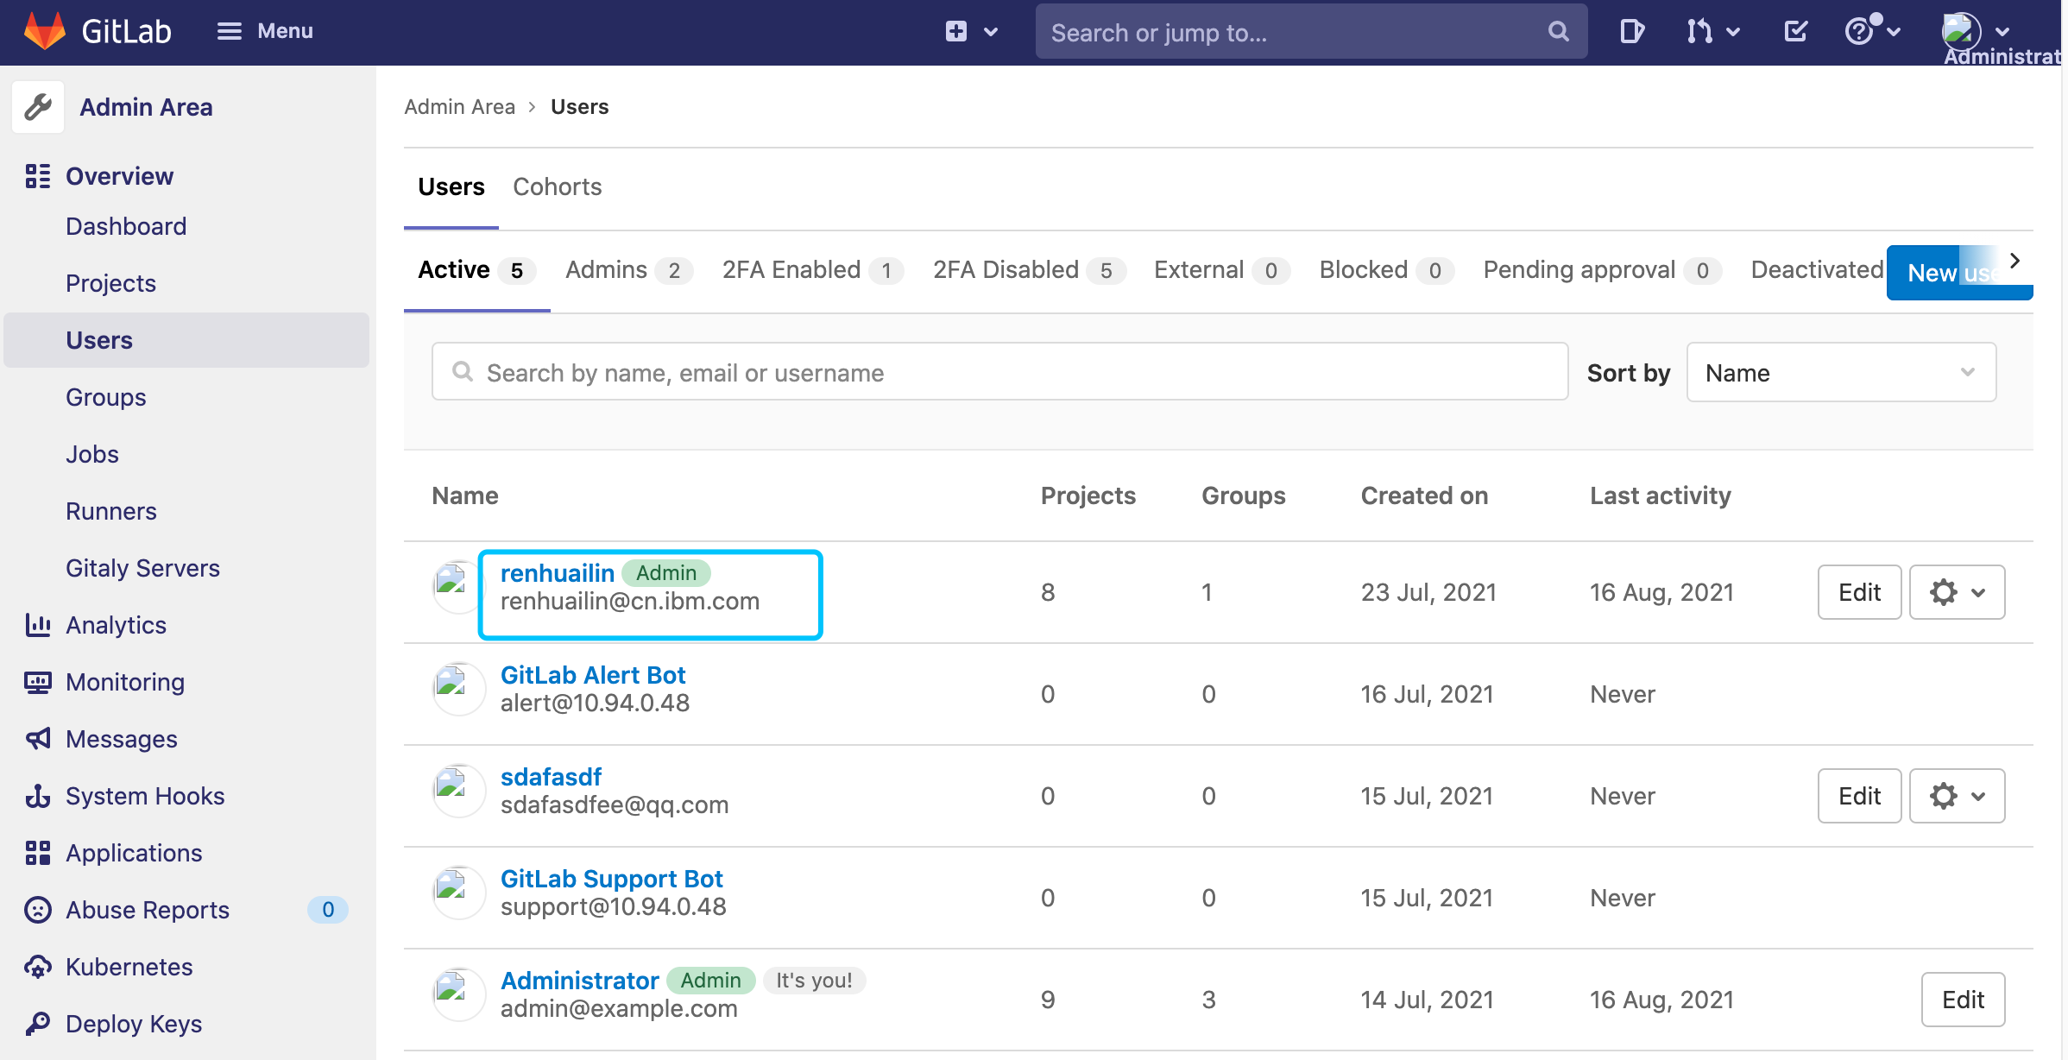Open the To-Do list icon
Screen dimensions: 2068x1060
tap(1795, 32)
